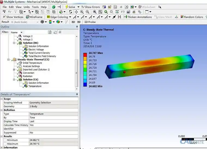Click the expand-all plus icon in the Outline filter

pos(60,32)
